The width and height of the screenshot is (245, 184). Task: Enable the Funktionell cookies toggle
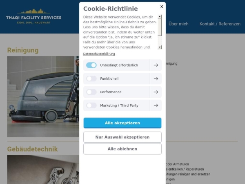(x=91, y=79)
